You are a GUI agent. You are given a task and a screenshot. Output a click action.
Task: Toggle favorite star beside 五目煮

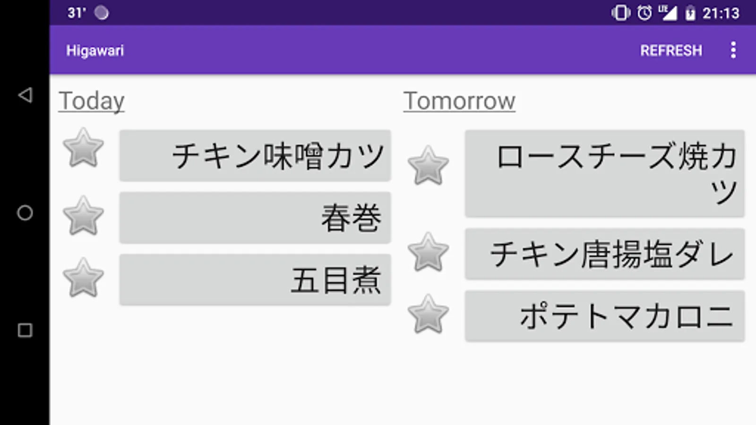(83, 278)
